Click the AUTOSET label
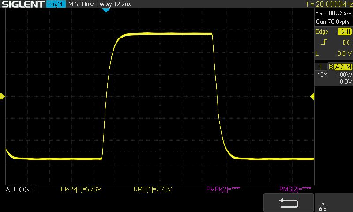The height and width of the screenshot is (212, 353). pos(22,190)
